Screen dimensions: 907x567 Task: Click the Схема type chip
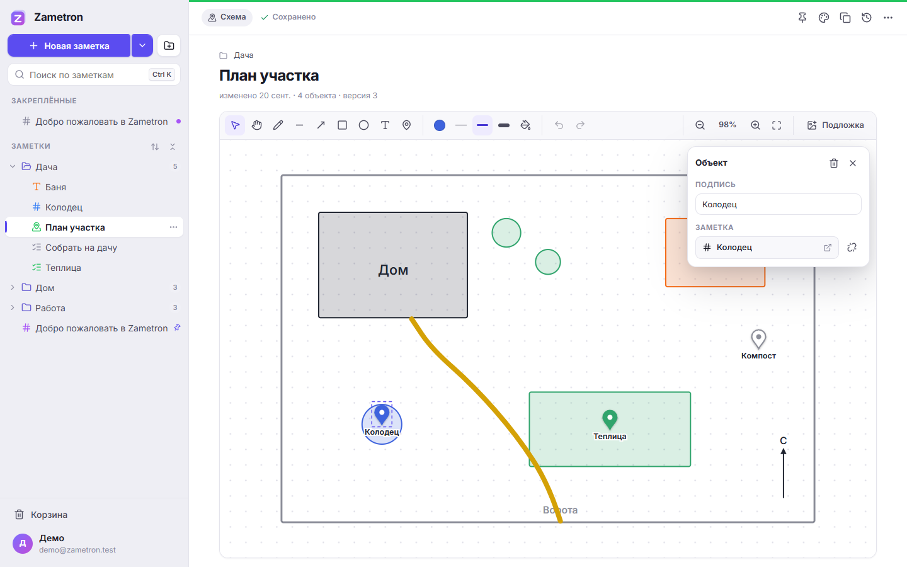tap(227, 18)
